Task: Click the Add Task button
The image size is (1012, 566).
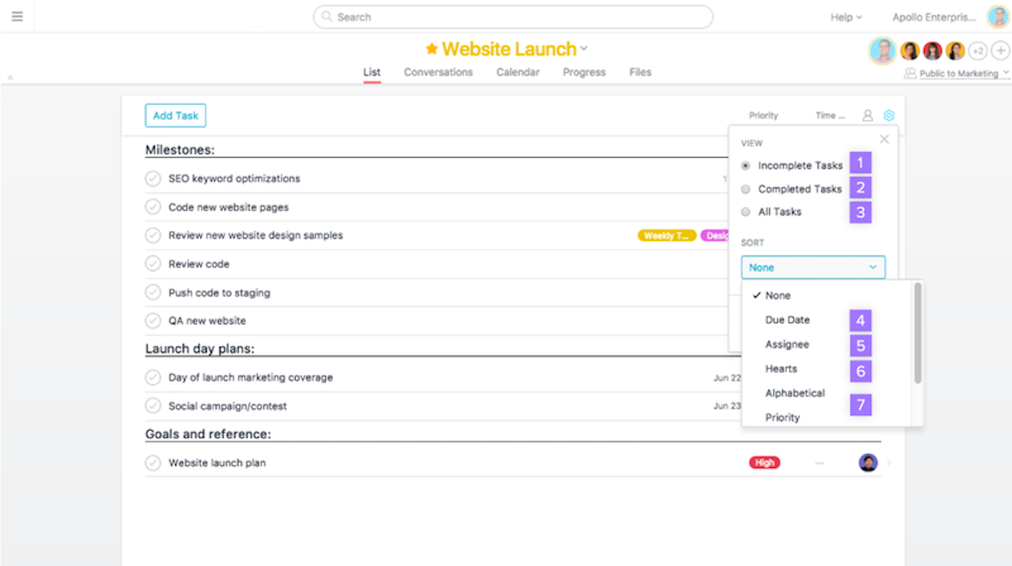Action: [175, 114]
